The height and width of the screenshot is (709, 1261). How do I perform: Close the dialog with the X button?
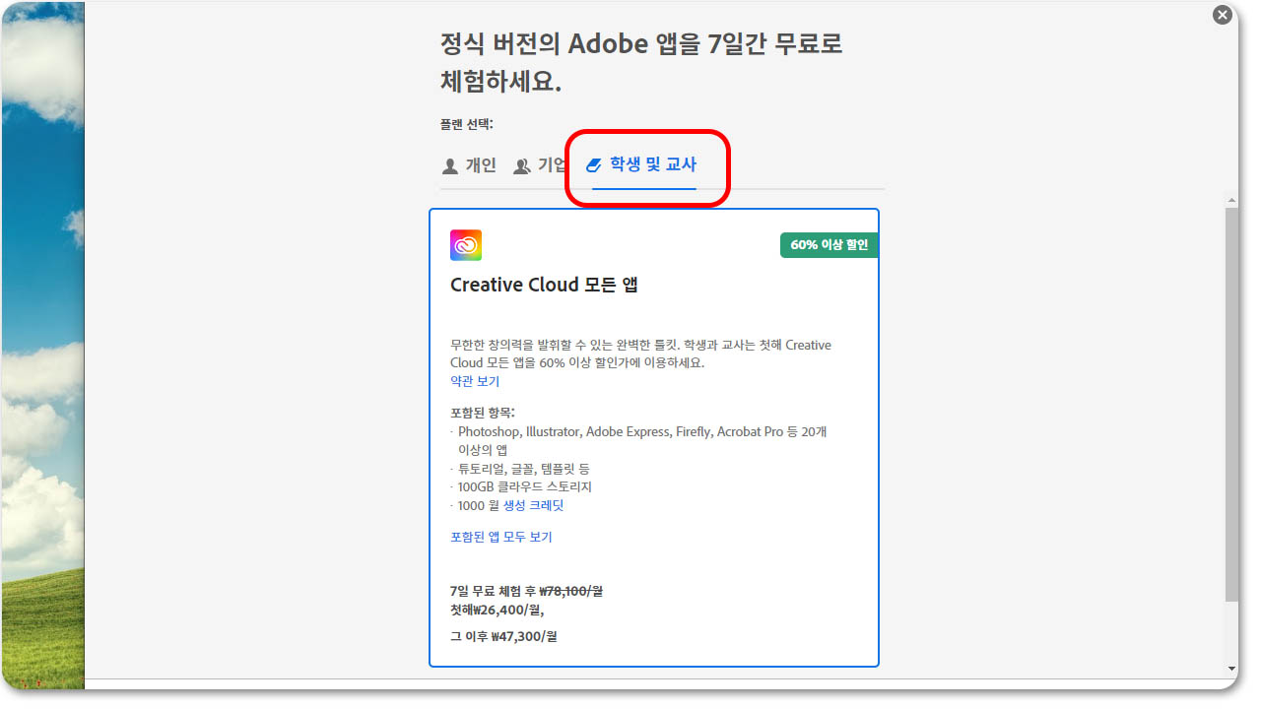tap(1223, 15)
